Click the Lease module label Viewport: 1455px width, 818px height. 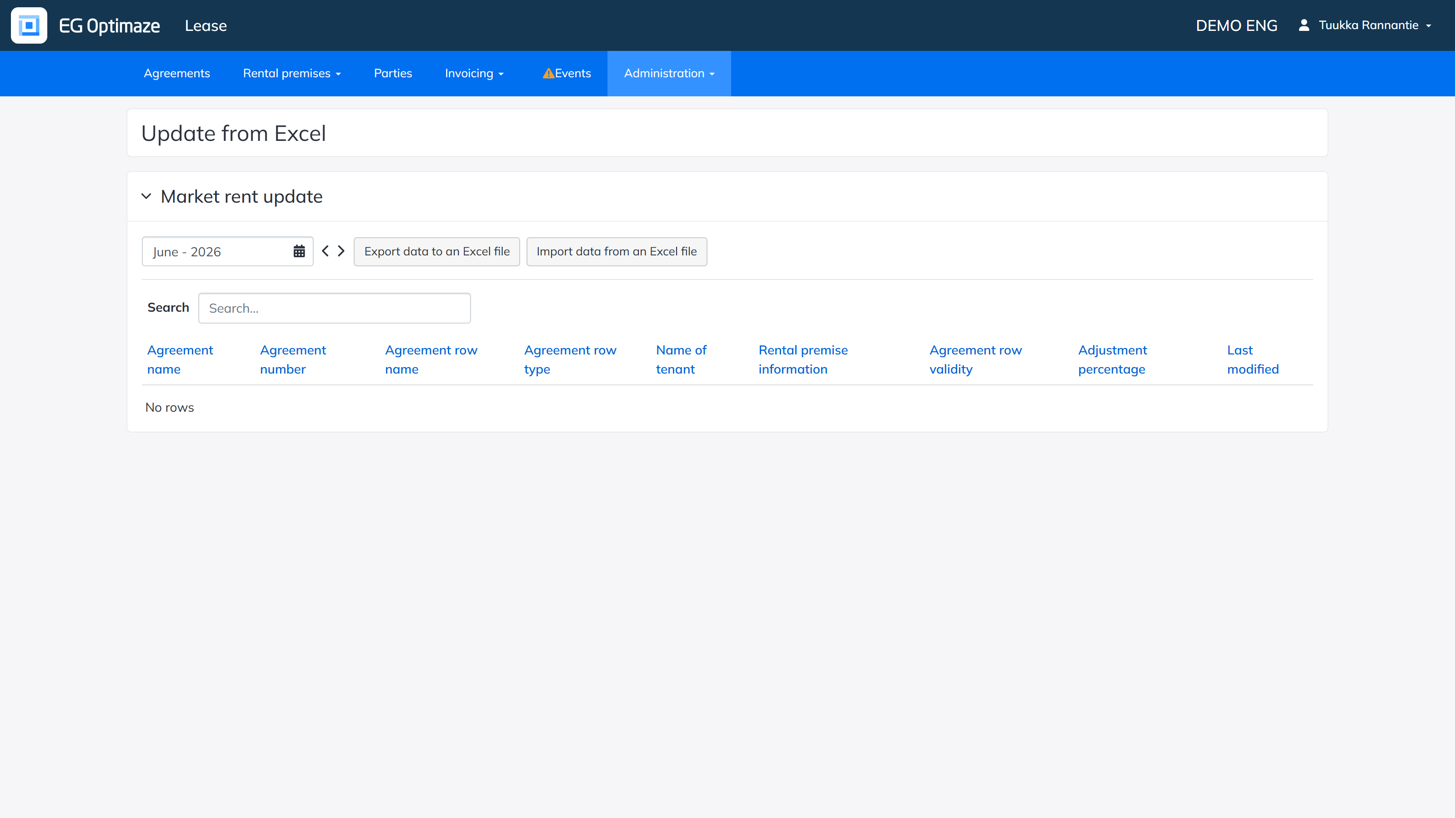206,25
